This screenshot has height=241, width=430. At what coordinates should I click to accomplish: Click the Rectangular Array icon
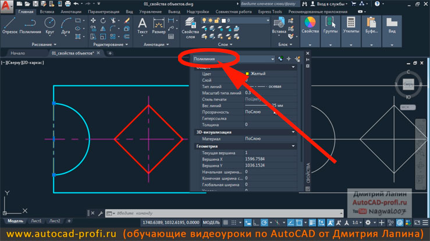pyautogui.click(x=113, y=37)
